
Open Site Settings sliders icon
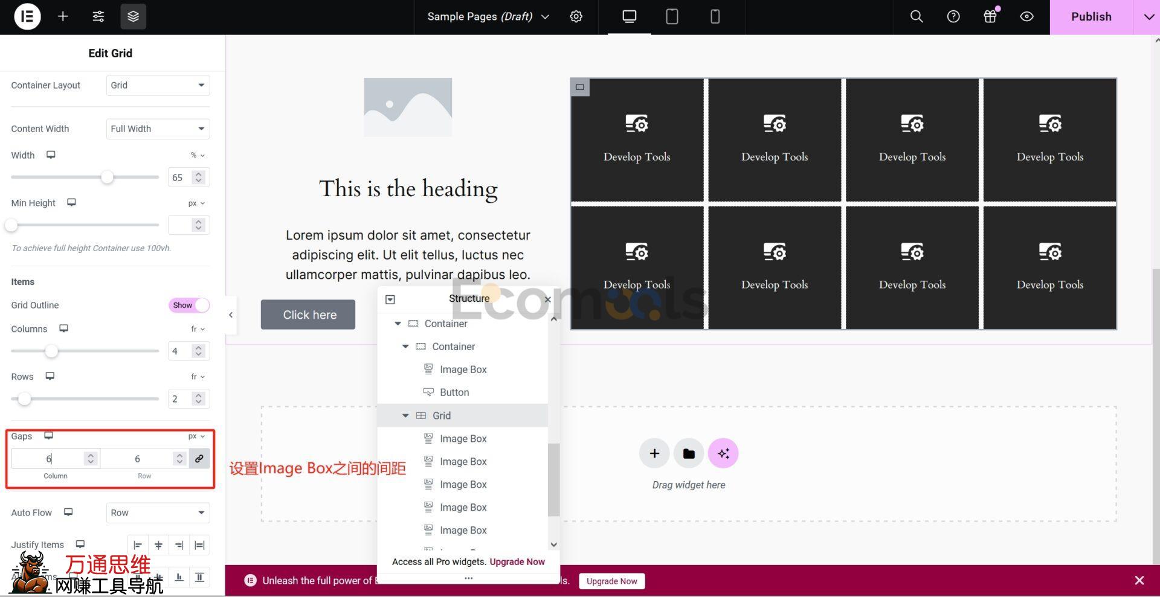pos(98,16)
